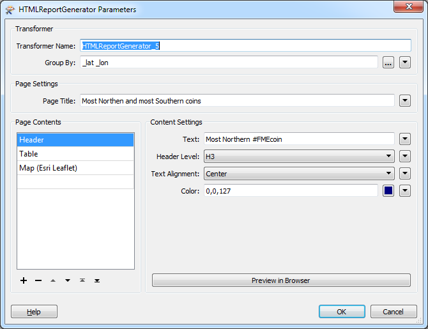Move selected content item to bottom
The width and height of the screenshot is (428, 329).
pos(97,280)
